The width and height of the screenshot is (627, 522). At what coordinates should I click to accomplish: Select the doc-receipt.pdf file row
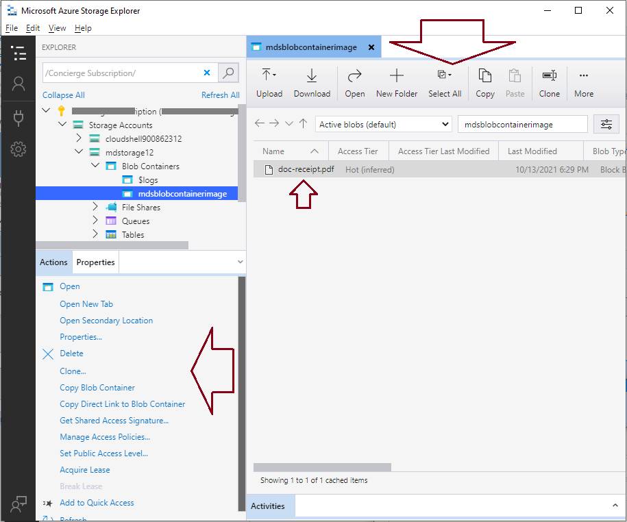306,169
